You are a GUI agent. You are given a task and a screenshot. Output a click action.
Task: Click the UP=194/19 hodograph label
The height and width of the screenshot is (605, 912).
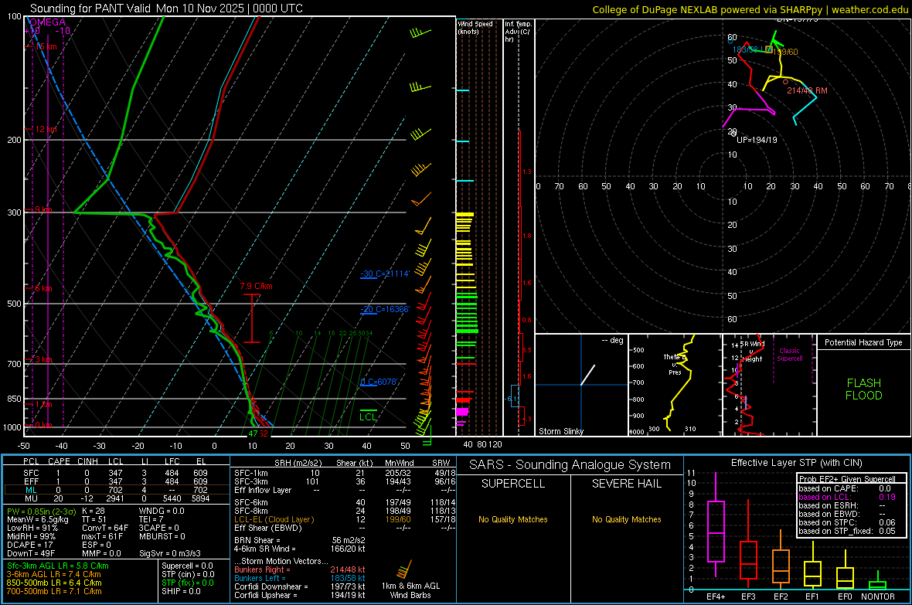click(x=757, y=140)
